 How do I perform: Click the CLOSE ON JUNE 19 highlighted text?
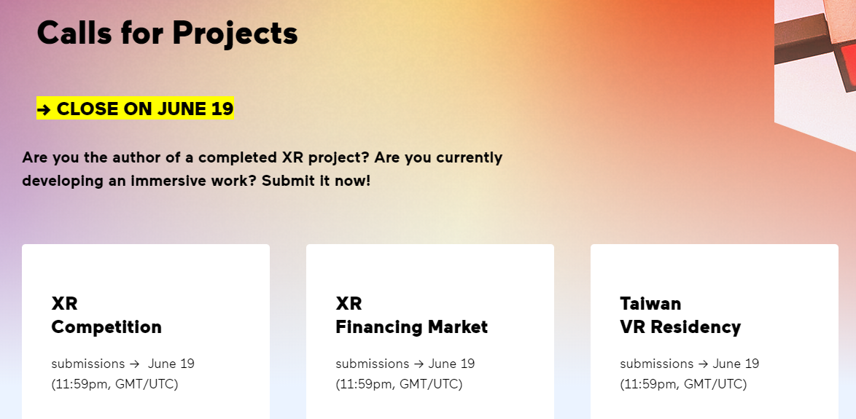click(144, 109)
